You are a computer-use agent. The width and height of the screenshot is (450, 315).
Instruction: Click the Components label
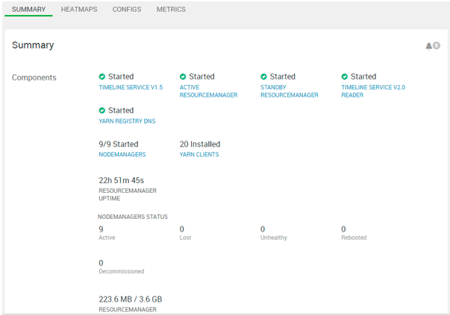tap(34, 77)
